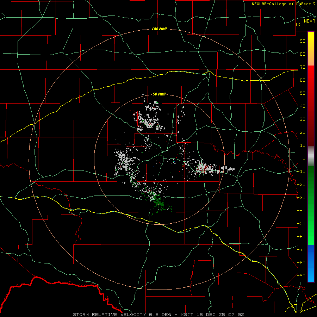Click the 15 DEC 25 date in the caption
This screenshot has height=317, width=317.
tap(211, 315)
